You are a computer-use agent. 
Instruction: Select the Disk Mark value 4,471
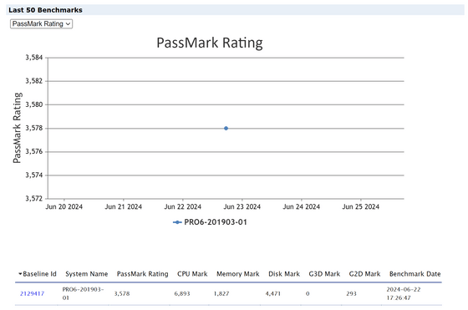click(x=273, y=293)
